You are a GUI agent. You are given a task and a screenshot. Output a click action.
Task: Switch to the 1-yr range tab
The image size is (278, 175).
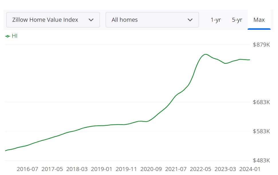(216, 20)
